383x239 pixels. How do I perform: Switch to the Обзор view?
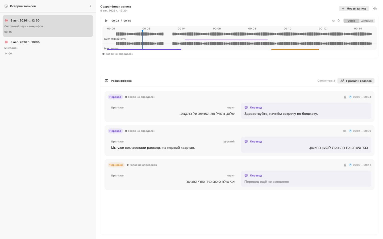click(x=351, y=21)
